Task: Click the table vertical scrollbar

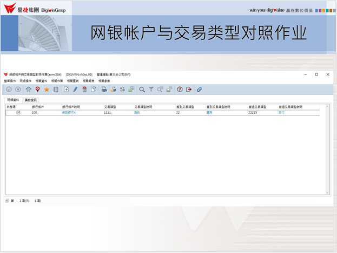Action: [x=327, y=149]
